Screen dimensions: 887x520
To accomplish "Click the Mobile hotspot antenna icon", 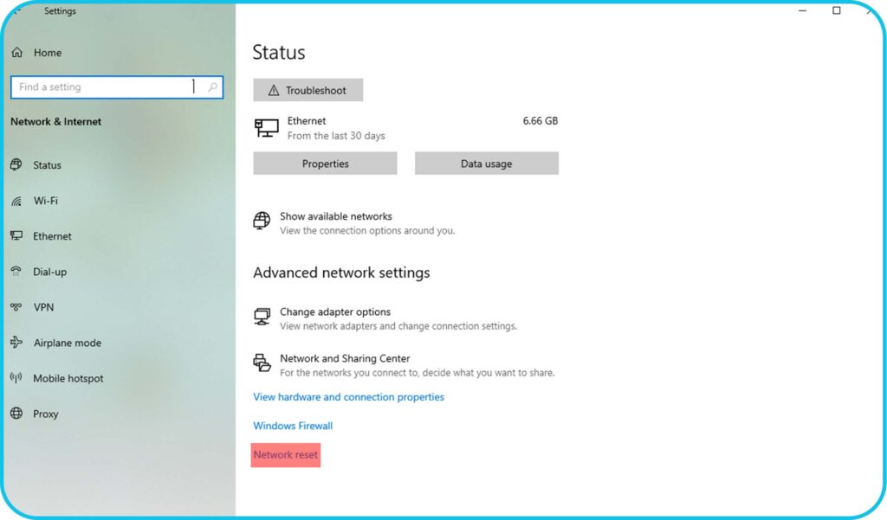I will [x=16, y=377].
